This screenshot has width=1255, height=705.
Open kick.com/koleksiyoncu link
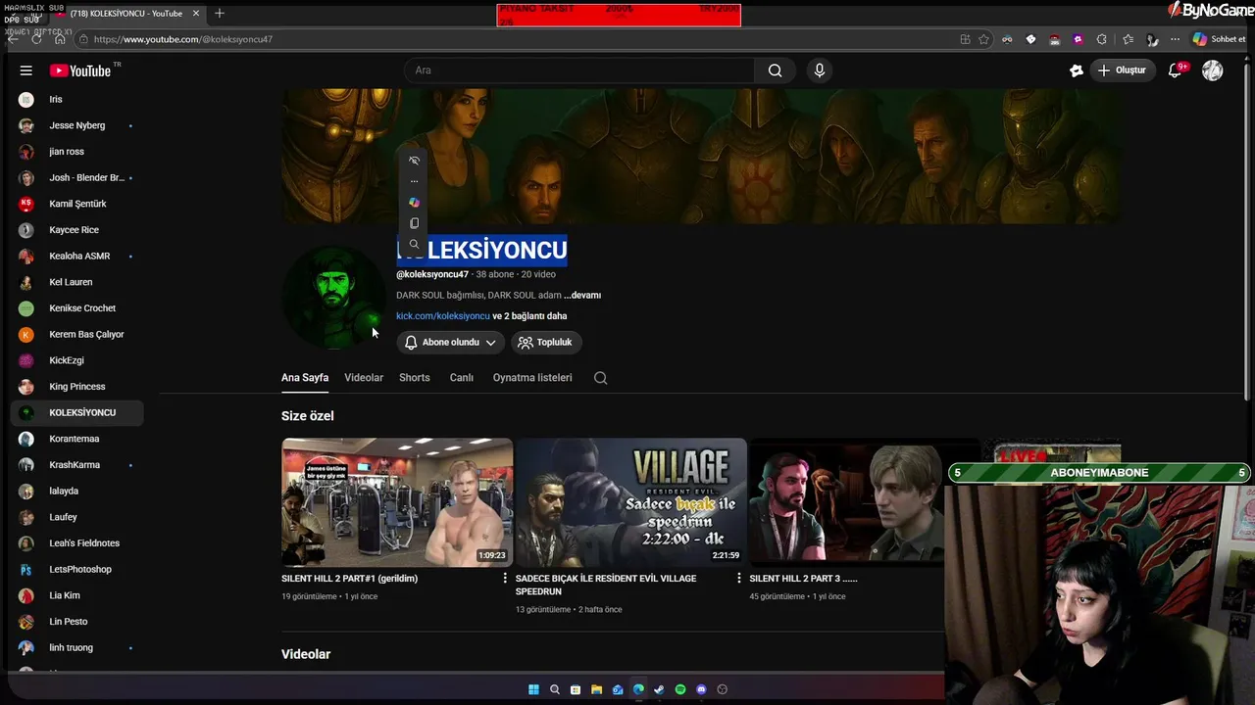click(x=443, y=316)
